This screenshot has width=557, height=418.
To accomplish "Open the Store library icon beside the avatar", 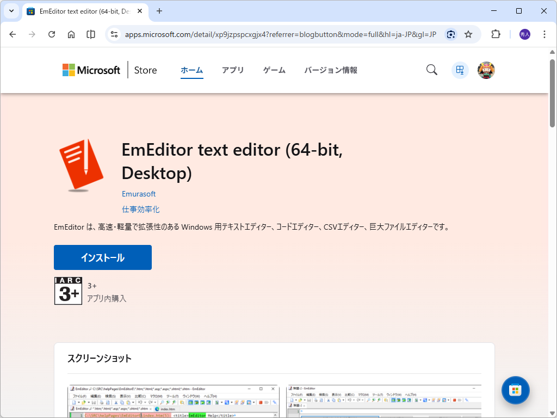I will coord(460,70).
